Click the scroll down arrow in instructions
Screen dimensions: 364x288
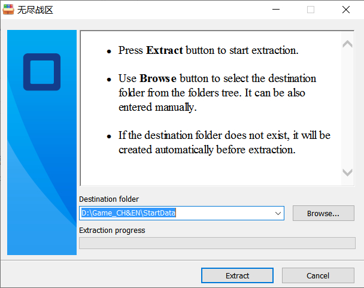[347, 172]
